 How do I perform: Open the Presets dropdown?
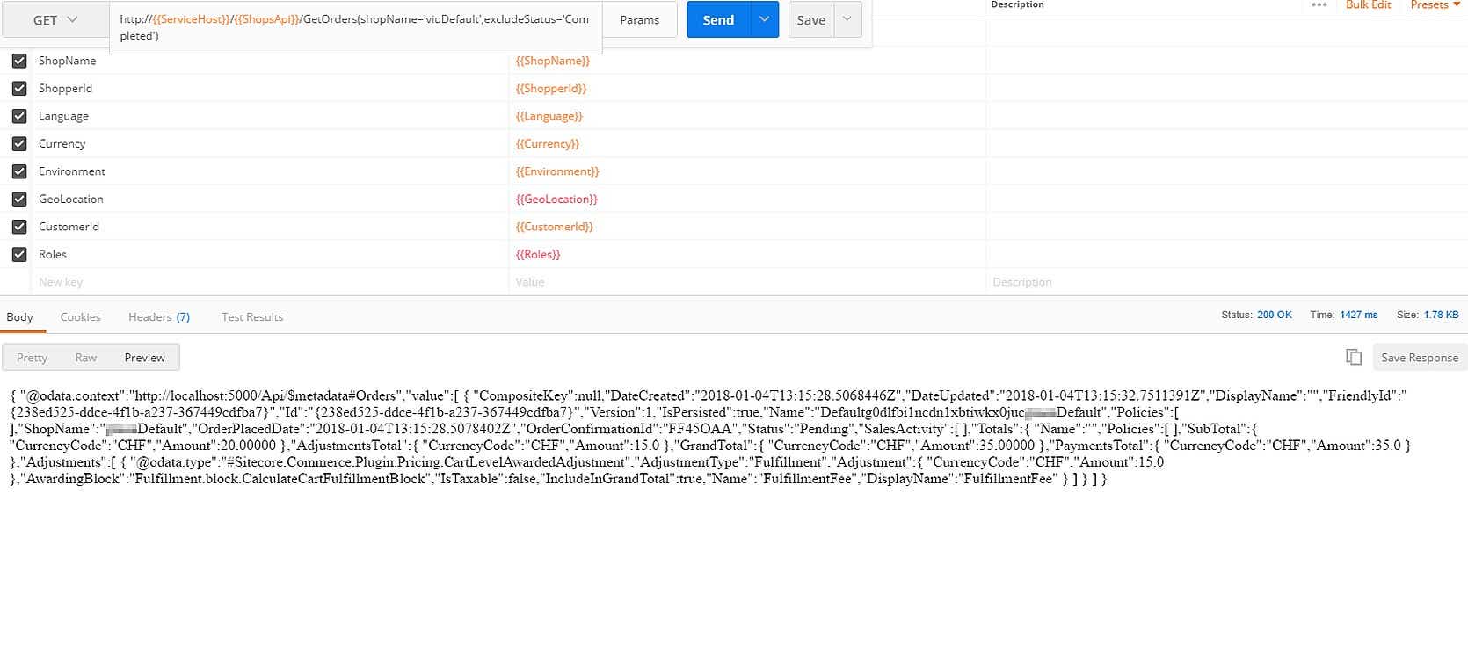click(x=1435, y=5)
